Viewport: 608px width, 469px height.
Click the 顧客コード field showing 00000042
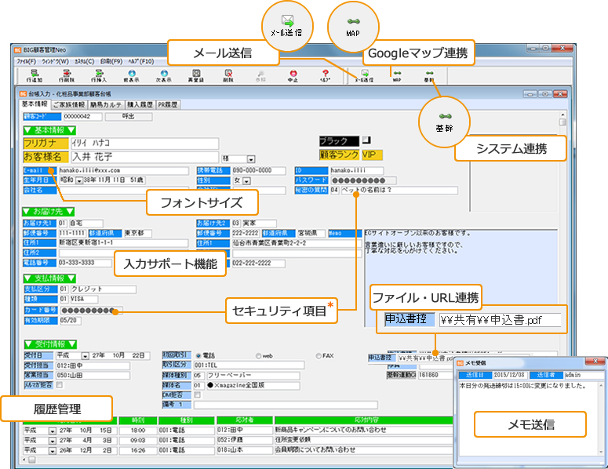coord(82,116)
